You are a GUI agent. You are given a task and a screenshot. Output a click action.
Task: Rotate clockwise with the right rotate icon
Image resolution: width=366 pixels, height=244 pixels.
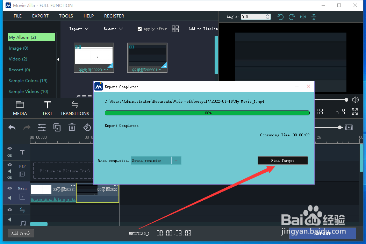(292, 17)
